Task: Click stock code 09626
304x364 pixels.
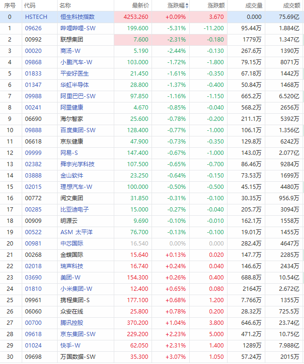Action: coord(34,28)
